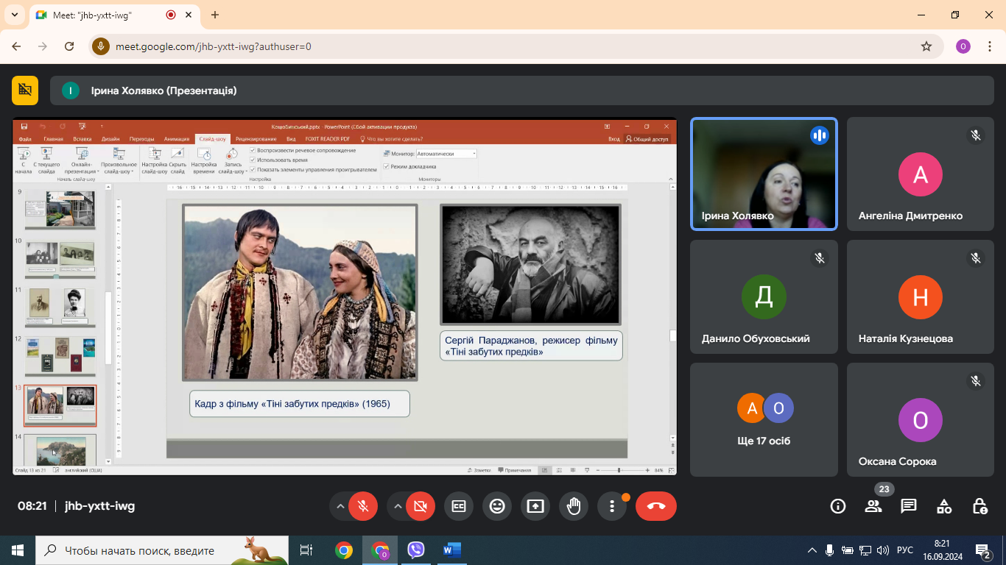Image resolution: width=1006 pixels, height=565 pixels.
Task: Open host controls lock icon
Action: click(x=979, y=506)
